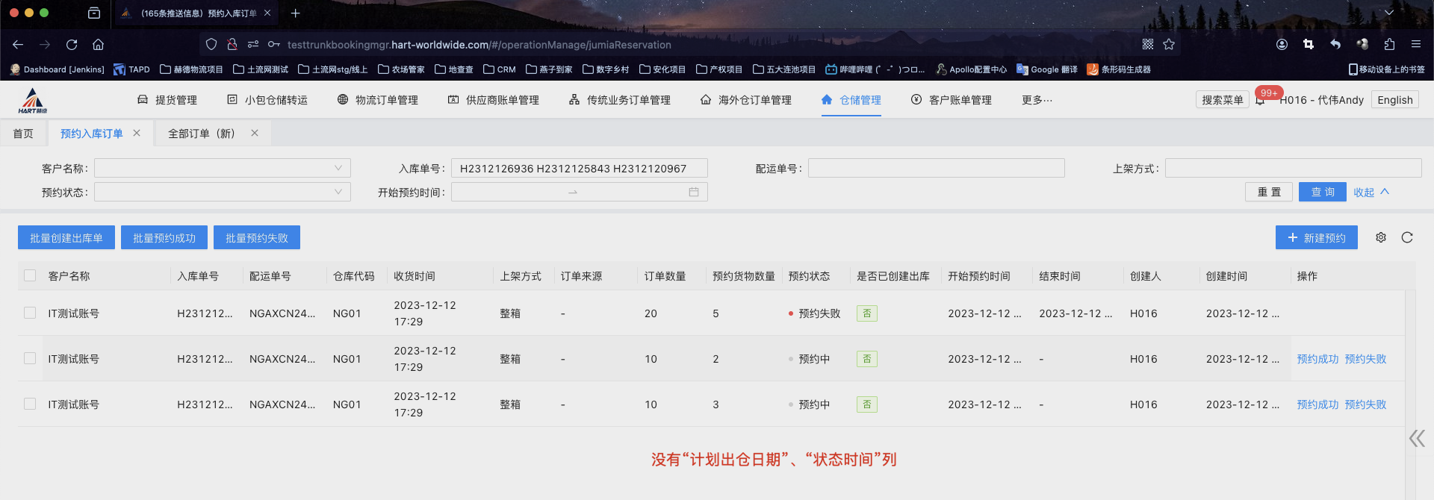Expand side panel with double chevron icon
The width and height of the screenshot is (1434, 500).
[x=1416, y=438]
